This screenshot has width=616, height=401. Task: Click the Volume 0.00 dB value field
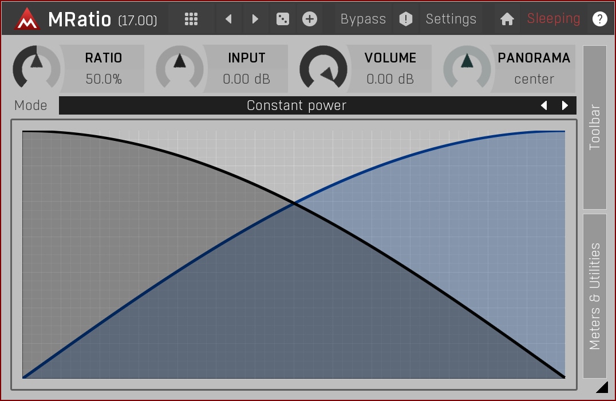click(390, 79)
